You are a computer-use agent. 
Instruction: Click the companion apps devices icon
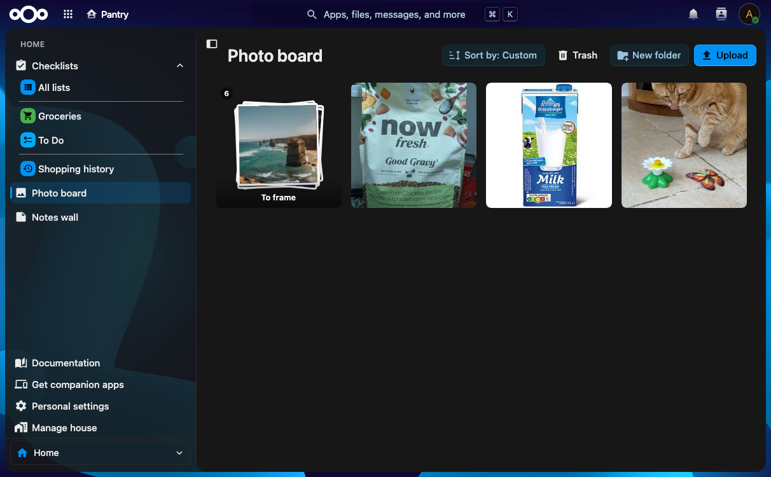click(x=21, y=384)
